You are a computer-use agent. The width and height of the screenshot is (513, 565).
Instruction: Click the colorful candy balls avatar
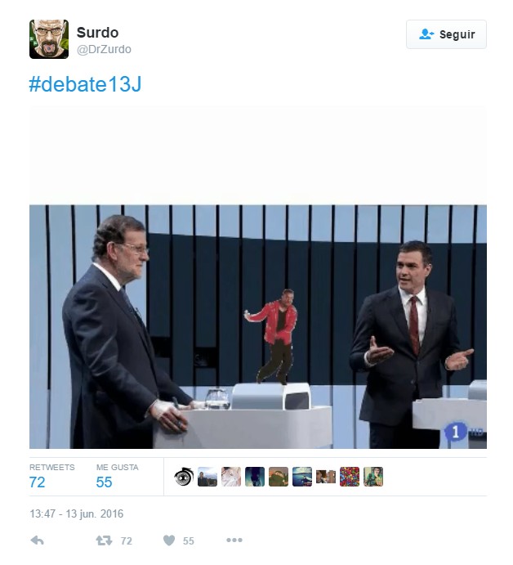350,477
